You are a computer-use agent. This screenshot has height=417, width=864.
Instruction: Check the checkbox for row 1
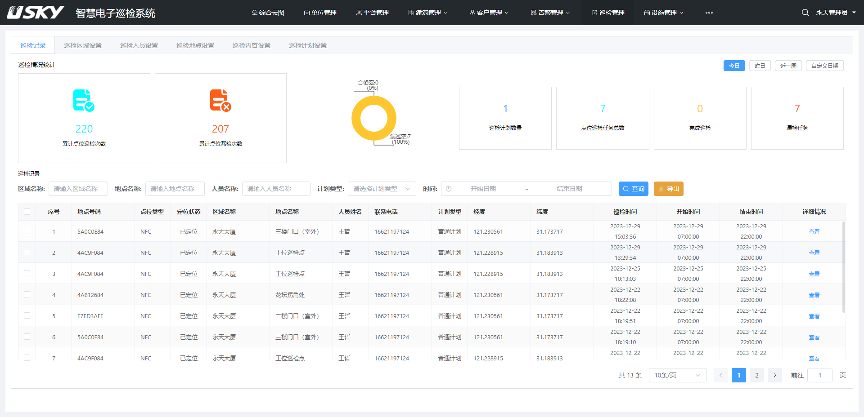(27, 231)
